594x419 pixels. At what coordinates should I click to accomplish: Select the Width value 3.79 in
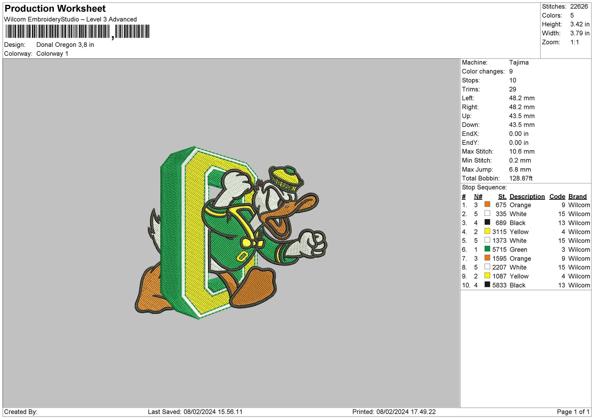[x=580, y=33]
